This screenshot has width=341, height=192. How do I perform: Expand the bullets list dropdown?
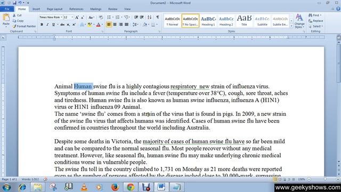coord(113,17)
